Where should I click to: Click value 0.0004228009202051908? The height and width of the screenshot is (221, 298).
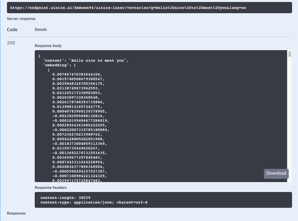[x=78, y=139]
